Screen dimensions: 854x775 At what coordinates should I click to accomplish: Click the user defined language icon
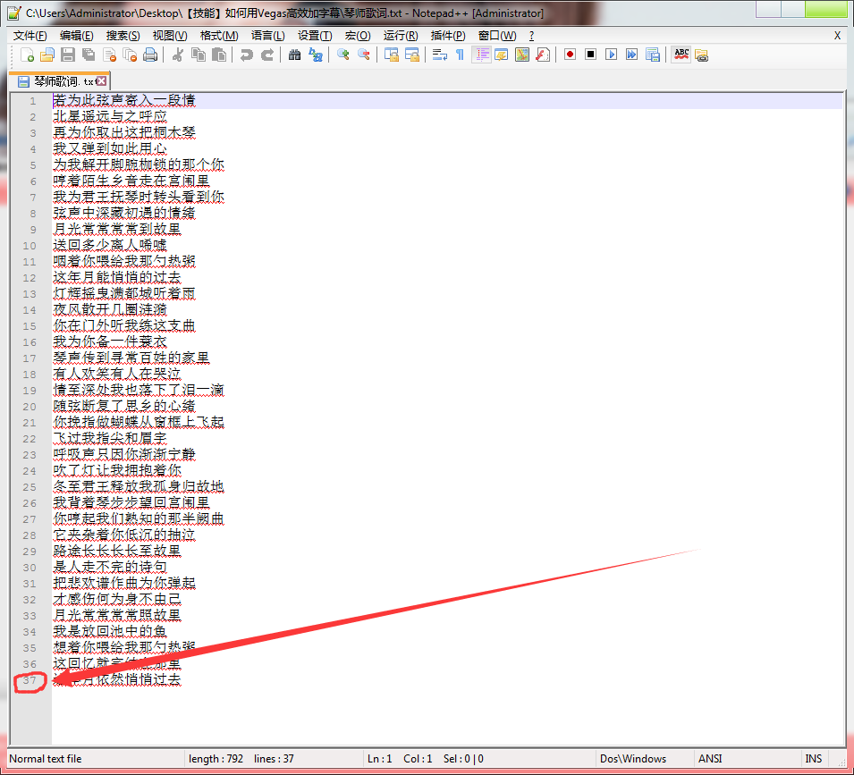(502, 55)
